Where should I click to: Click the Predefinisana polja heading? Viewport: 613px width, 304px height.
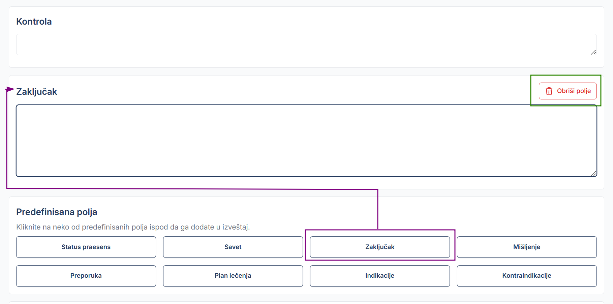point(57,212)
